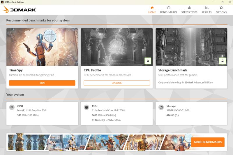Click '3600 MHz (4900 MHz)' CPU clock text
Screen dimensions: 233x155
pyautogui.click(x=104, y=115)
